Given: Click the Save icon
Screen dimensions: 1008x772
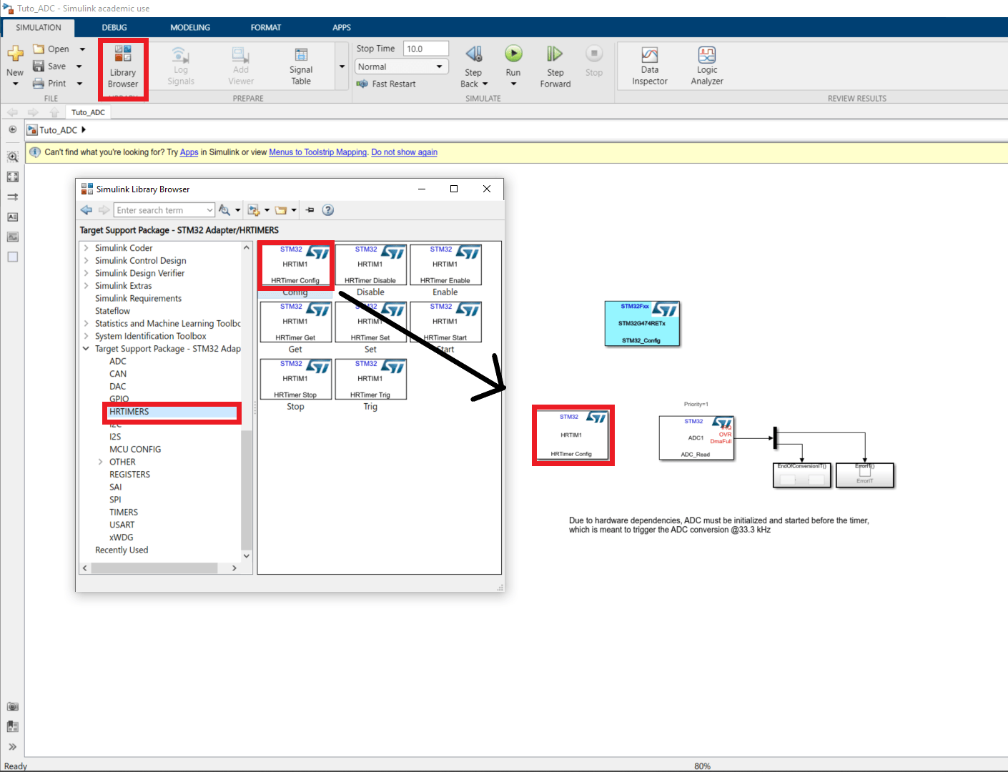Looking at the screenshot, I should click(x=39, y=66).
